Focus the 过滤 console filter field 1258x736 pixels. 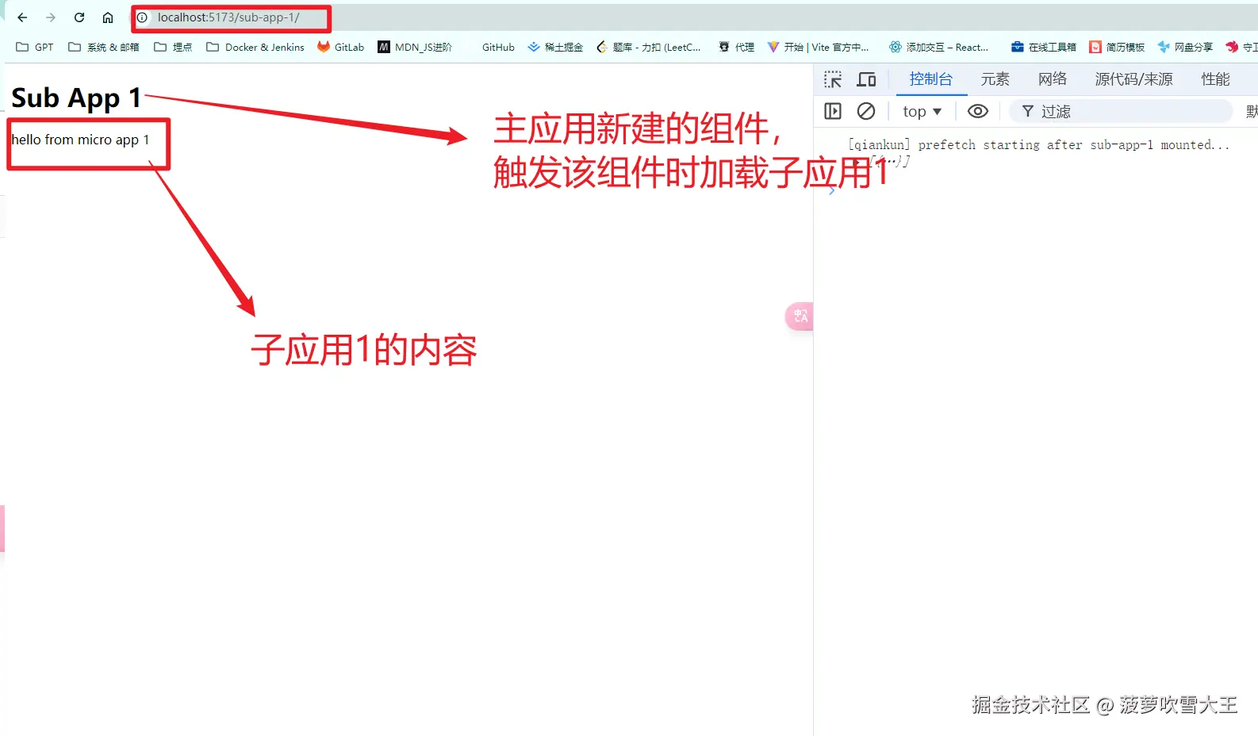tap(1120, 112)
